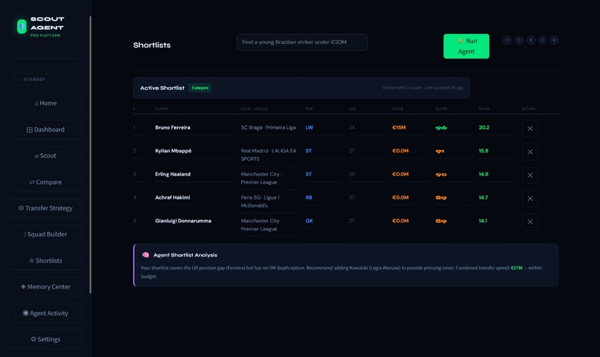600x357 pixels.
Task: Click the S avatar circle in the header
Action: pos(519,40)
